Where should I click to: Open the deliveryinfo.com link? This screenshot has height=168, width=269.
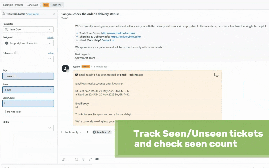click(x=125, y=37)
